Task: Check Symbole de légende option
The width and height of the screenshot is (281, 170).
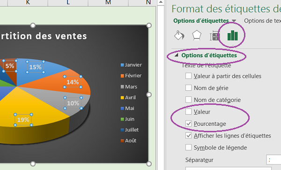Action: click(x=188, y=147)
